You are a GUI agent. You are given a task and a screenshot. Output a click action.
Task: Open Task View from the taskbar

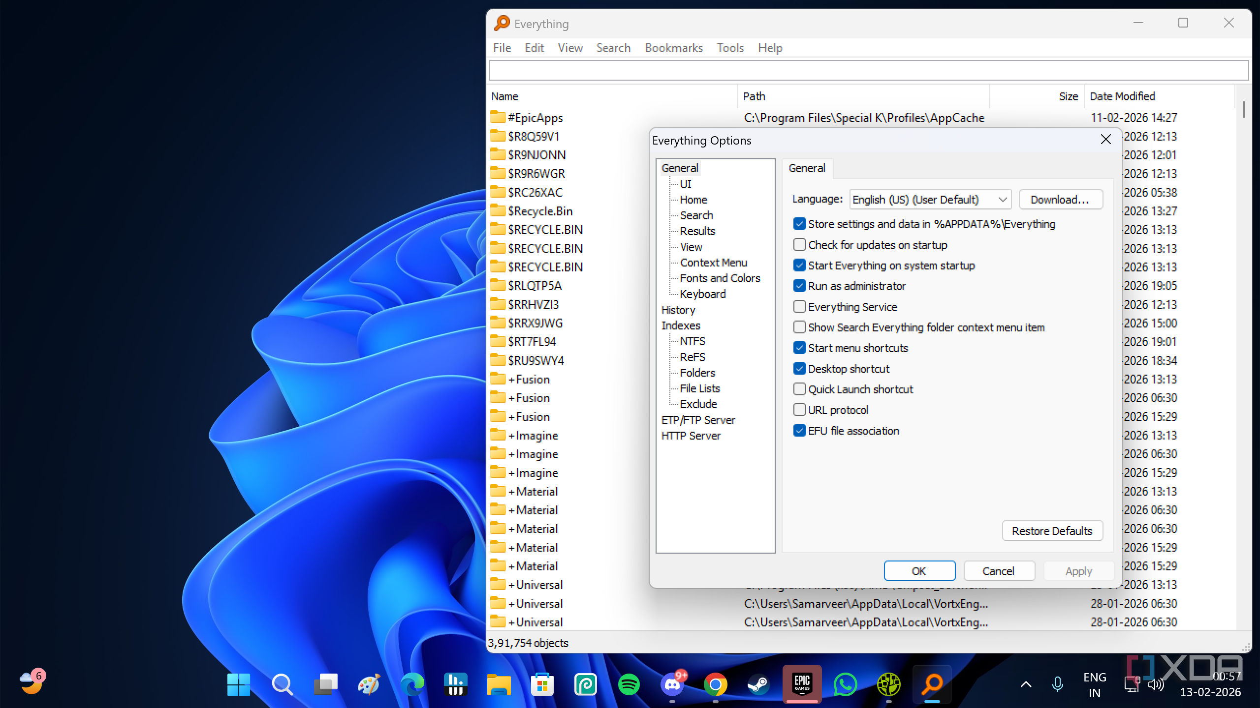pyautogui.click(x=325, y=684)
